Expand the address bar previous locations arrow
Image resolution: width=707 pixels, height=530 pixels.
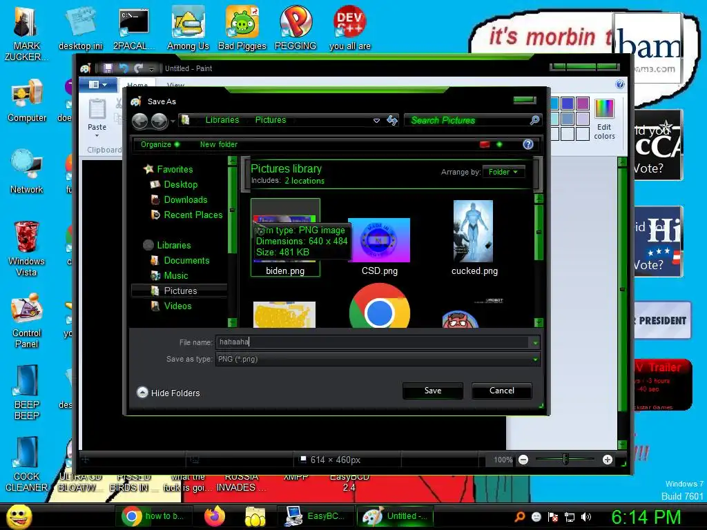(x=376, y=121)
